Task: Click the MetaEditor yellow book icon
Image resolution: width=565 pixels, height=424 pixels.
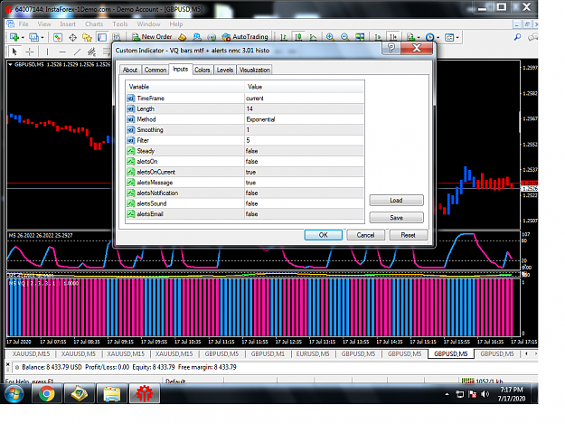Action: point(183,37)
